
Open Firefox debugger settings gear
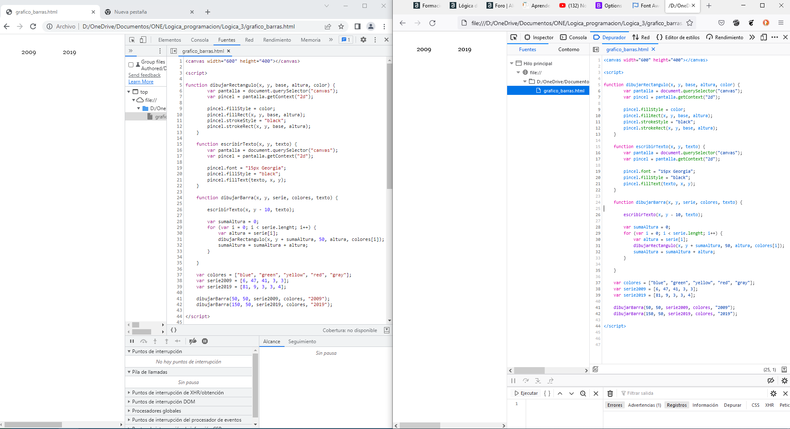784,381
